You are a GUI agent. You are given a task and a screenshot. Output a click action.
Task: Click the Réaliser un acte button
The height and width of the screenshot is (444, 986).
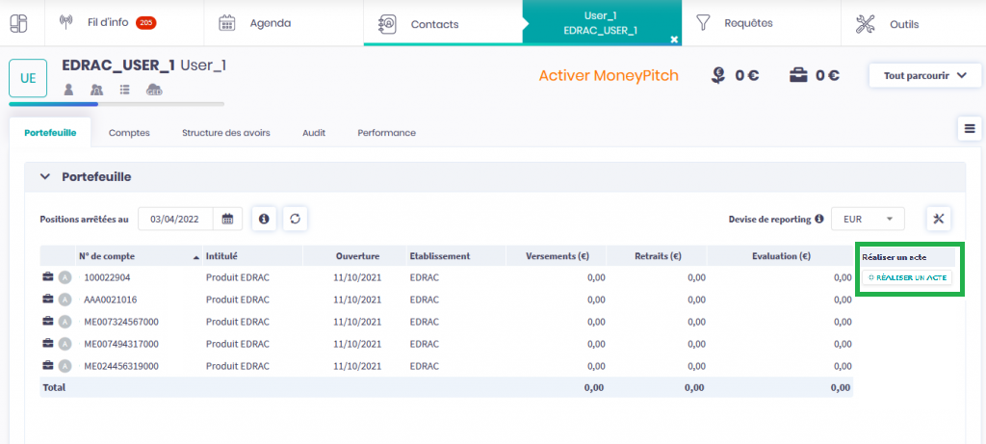[x=906, y=277]
